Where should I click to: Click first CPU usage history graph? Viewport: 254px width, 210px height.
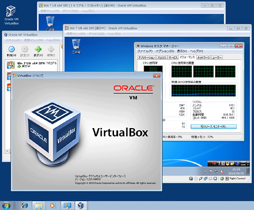(x=181, y=72)
